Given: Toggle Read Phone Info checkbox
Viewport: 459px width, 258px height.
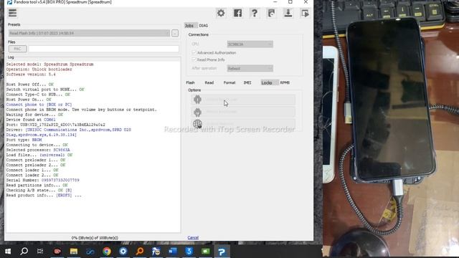Looking at the screenshot, I should pyautogui.click(x=194, y=59).
